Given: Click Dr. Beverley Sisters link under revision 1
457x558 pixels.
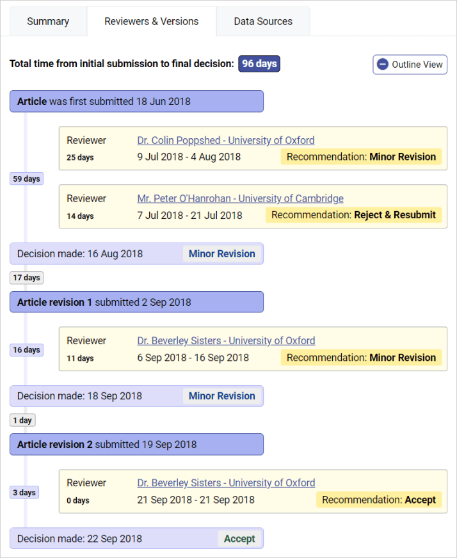Looking at the screenshot, I should coord(226,340).
